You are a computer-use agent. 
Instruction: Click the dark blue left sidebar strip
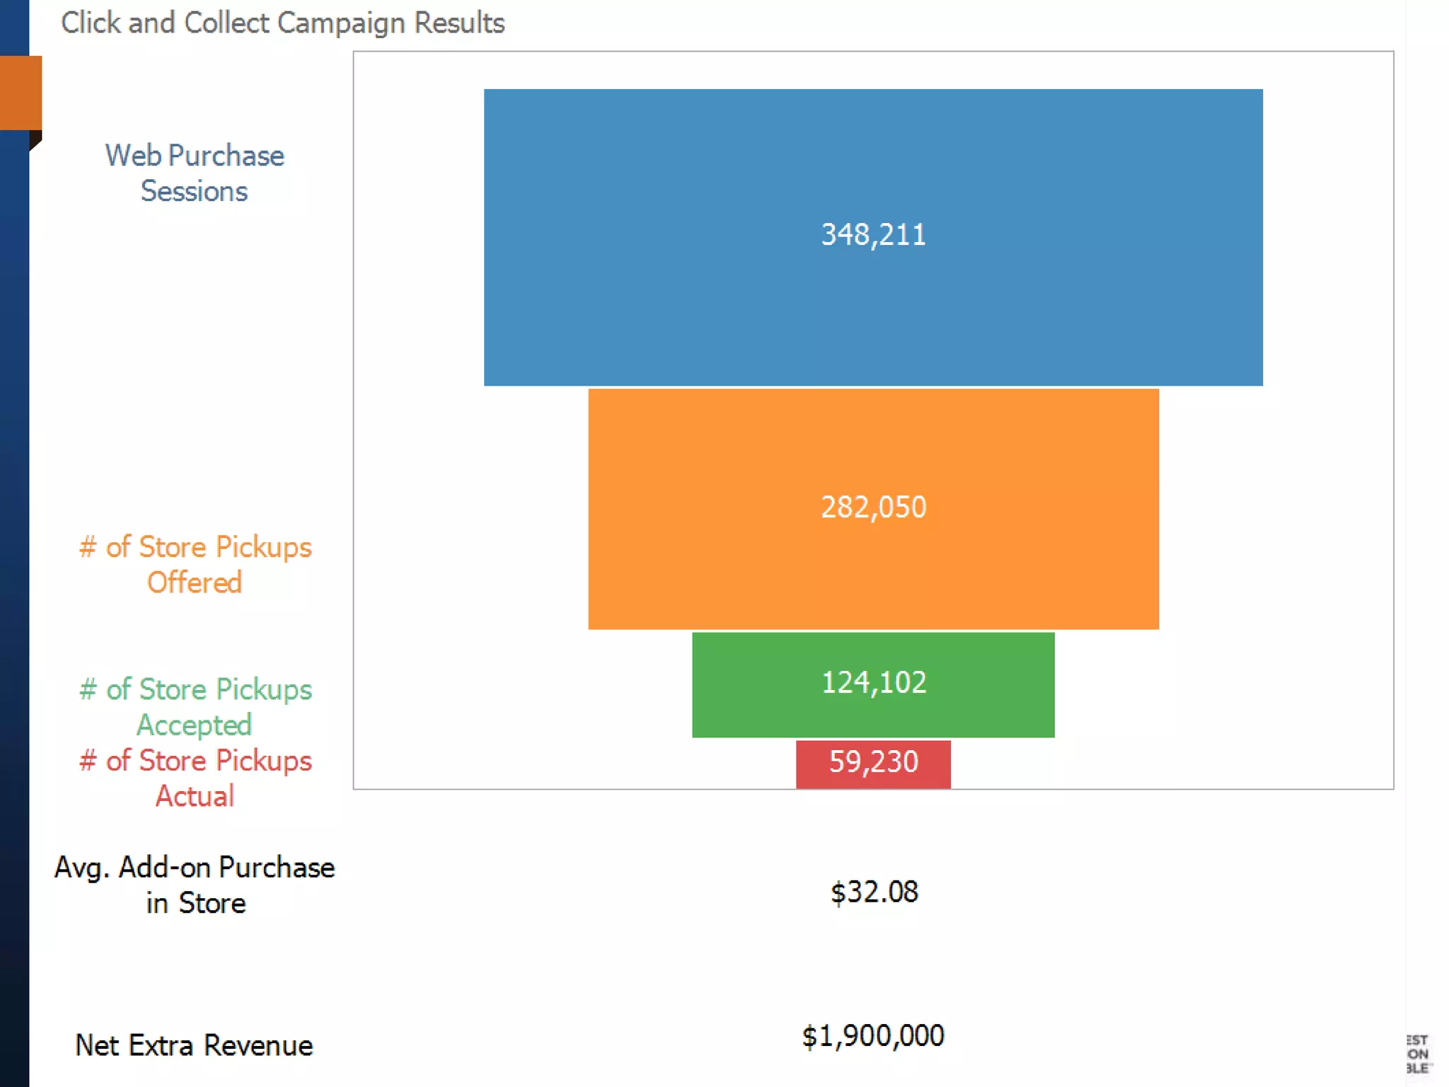pyautogui.click(x=14, y=566)
